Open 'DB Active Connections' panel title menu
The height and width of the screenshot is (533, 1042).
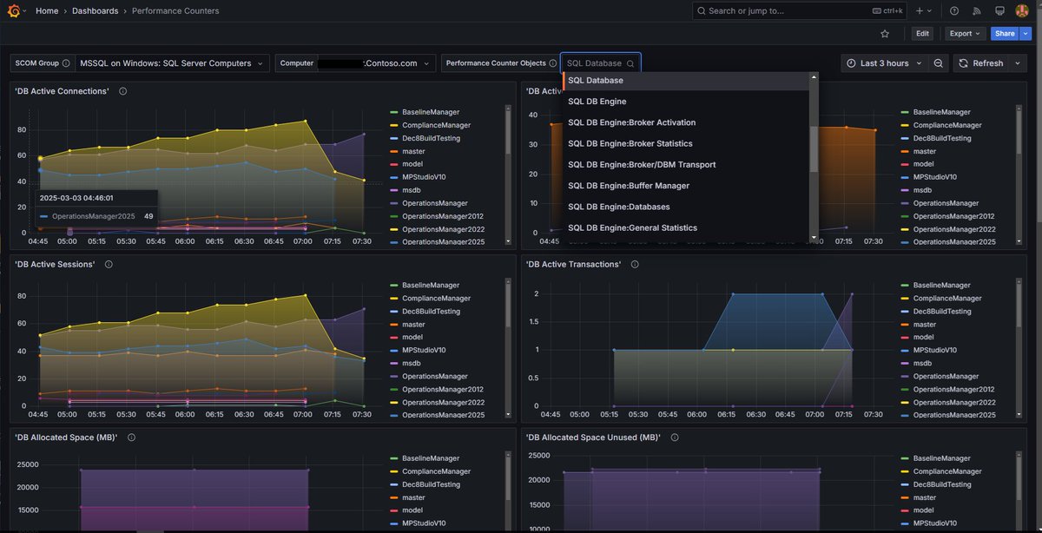tap(63, 91)
